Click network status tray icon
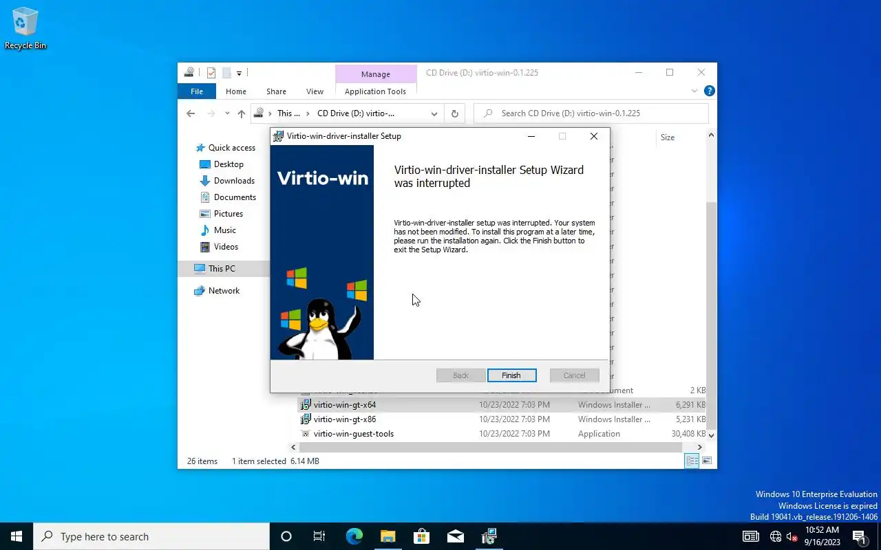Viewport: 881px width, 550px height. [x=776, y=536]
